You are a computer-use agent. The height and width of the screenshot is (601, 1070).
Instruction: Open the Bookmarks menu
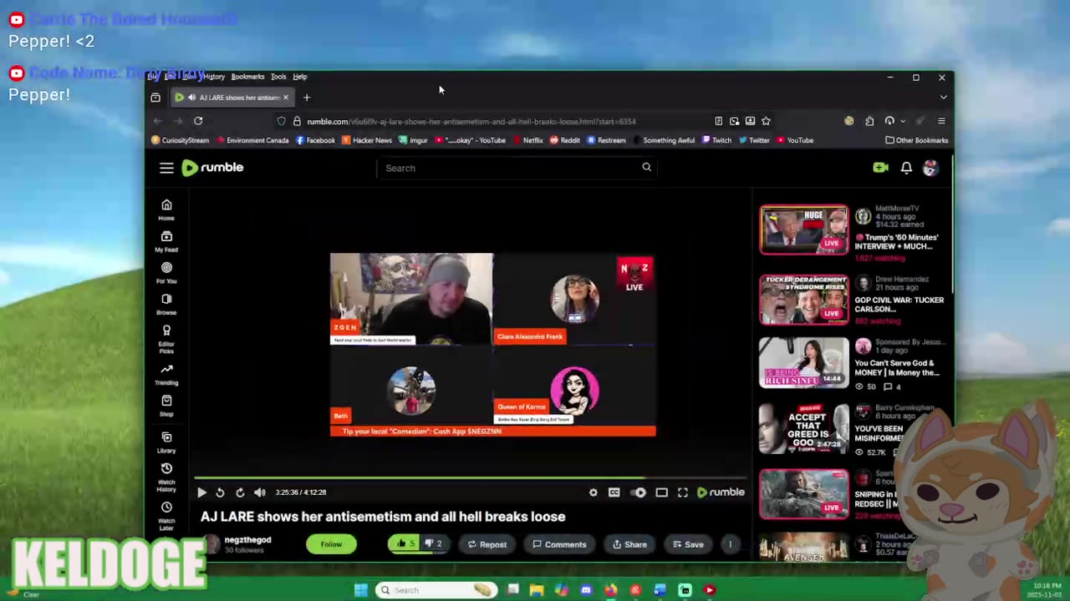click(x=247, y=77)
